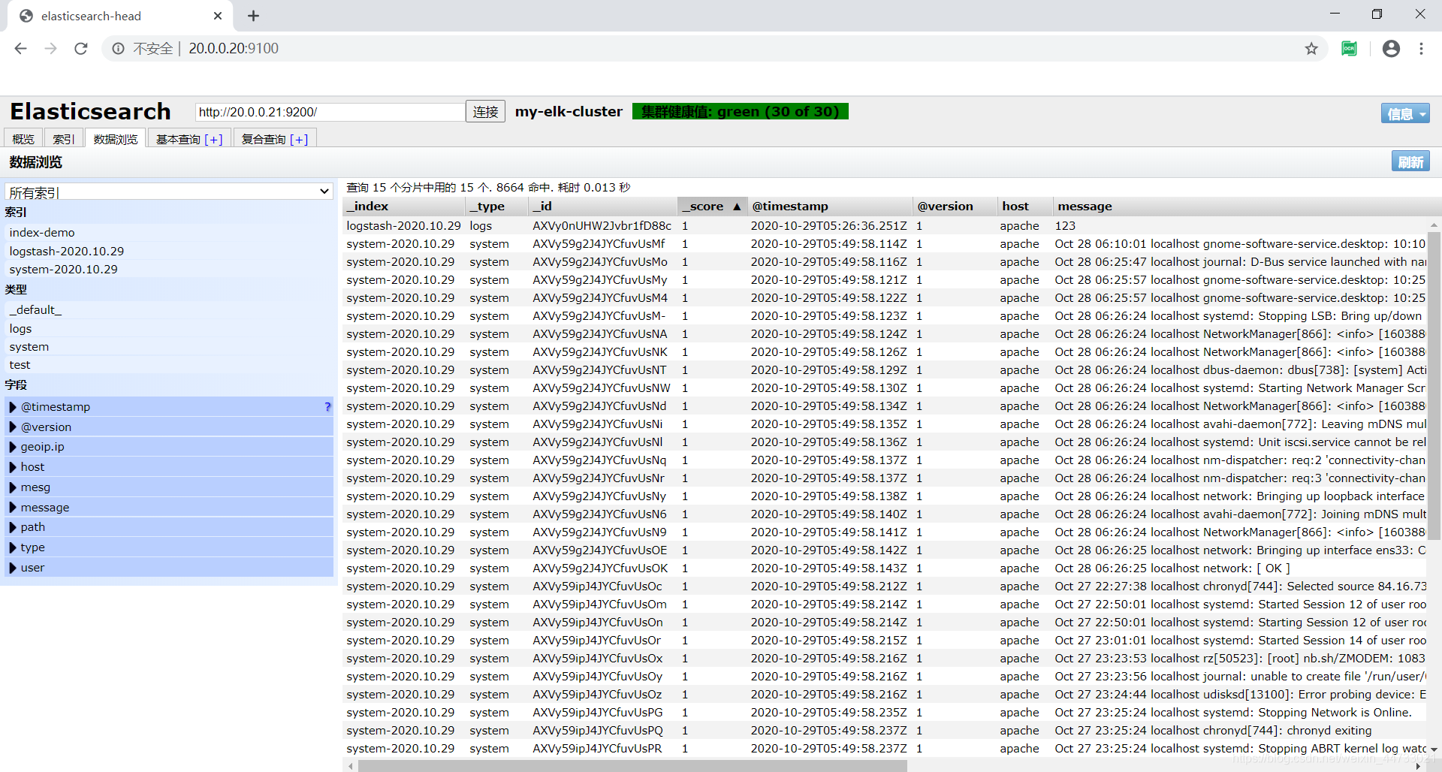Viewport: 1442px width, 772px height.
Task: Reload the page with refresh icon
Action: tap(80, 48)
